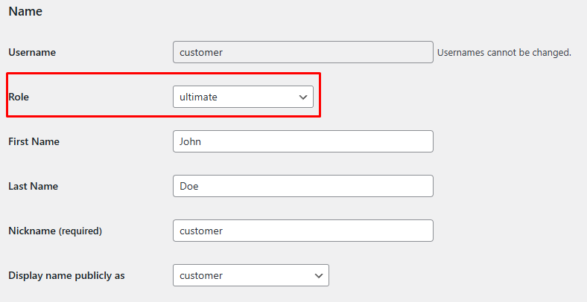Click the Username label
The height and width of the screenshot is (302, 587).
[32, 52]
